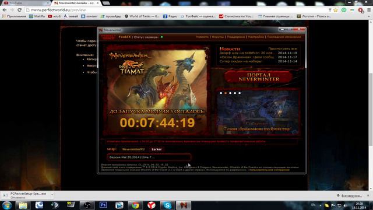This screenshot has height=210, width=373.
Task: Open the World of Tanks bookmark
Action: coord(142,16)
